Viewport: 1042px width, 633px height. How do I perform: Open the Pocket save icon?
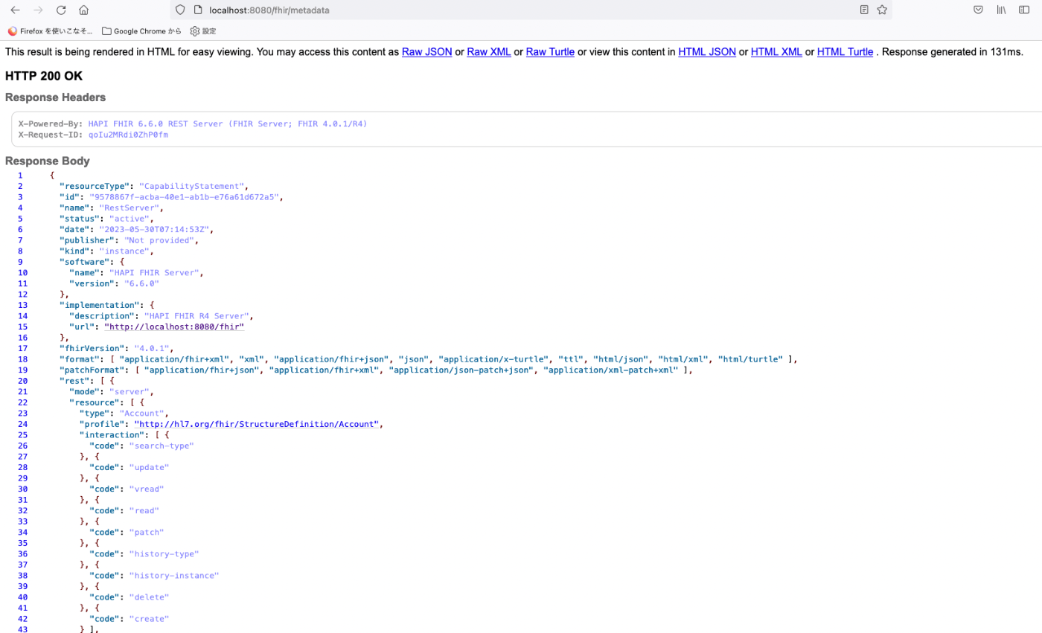[x=979, y=10]
